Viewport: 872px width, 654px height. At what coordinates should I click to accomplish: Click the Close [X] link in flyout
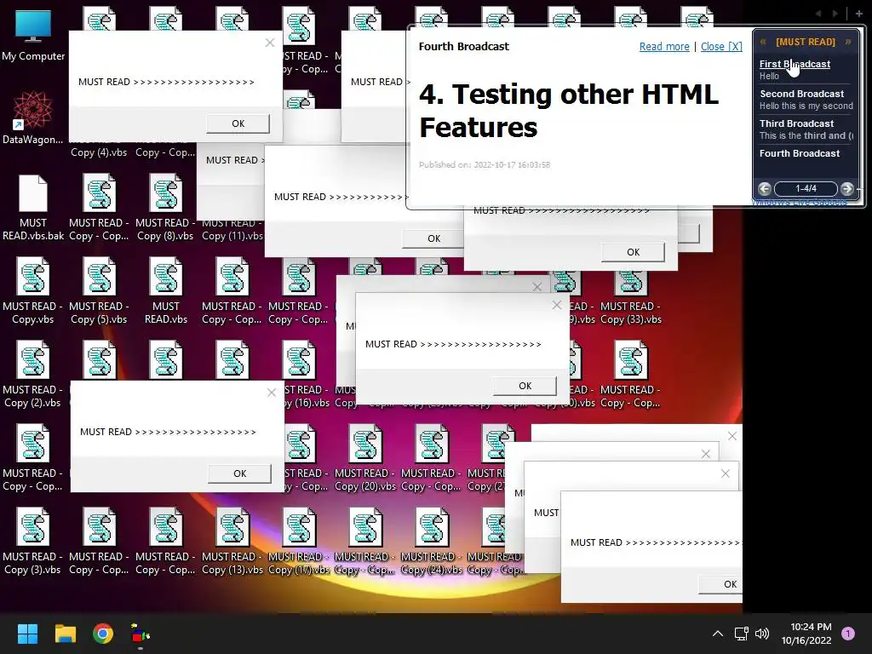721,47
